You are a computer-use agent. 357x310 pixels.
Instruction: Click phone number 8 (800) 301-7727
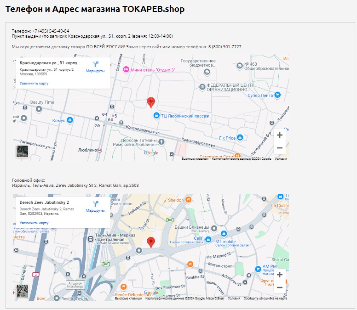225,46
